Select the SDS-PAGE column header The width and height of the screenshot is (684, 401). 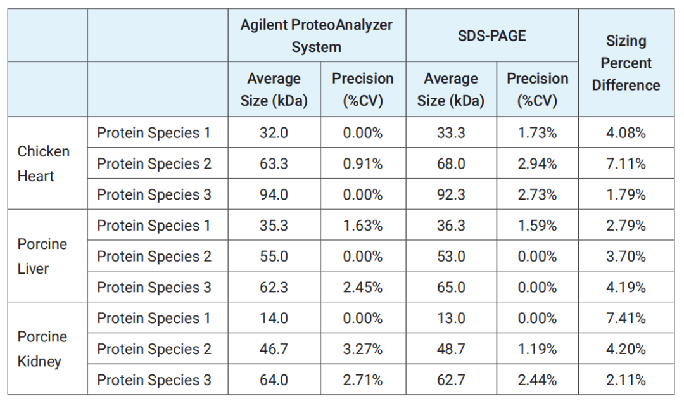[491, 36]
